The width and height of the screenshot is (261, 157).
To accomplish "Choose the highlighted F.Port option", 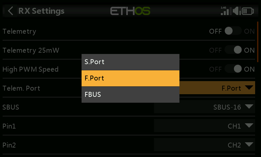I will [x=130, y=78].
